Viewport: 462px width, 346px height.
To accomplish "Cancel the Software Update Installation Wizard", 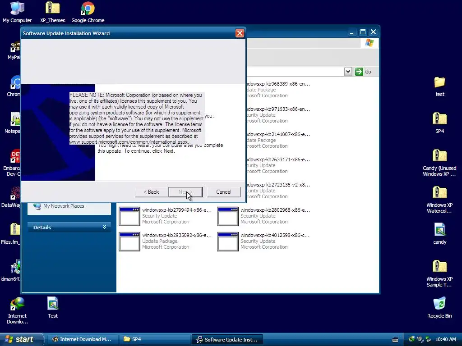I will click(x=224, y=192).
